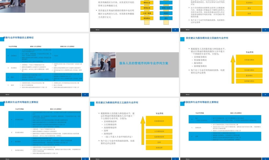Click the blue square beside the 维修技师五级 title
Image resolution: width=269 pixels, height=160 pixels.
(92, 104)
